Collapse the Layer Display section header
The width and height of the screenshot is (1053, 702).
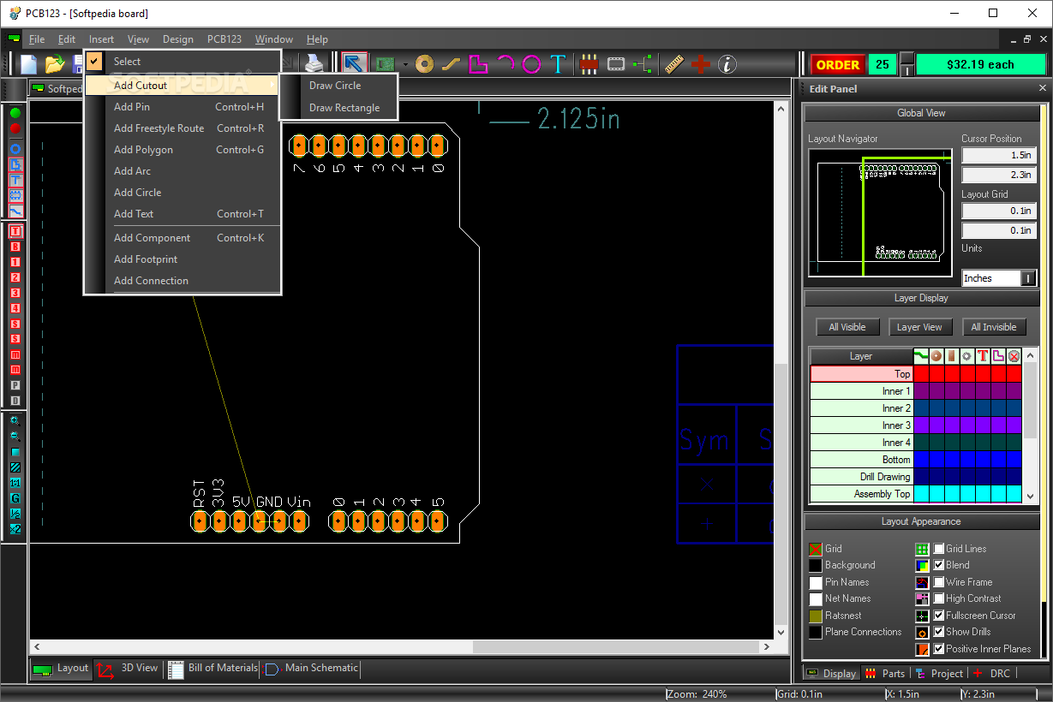click(921, 298)
